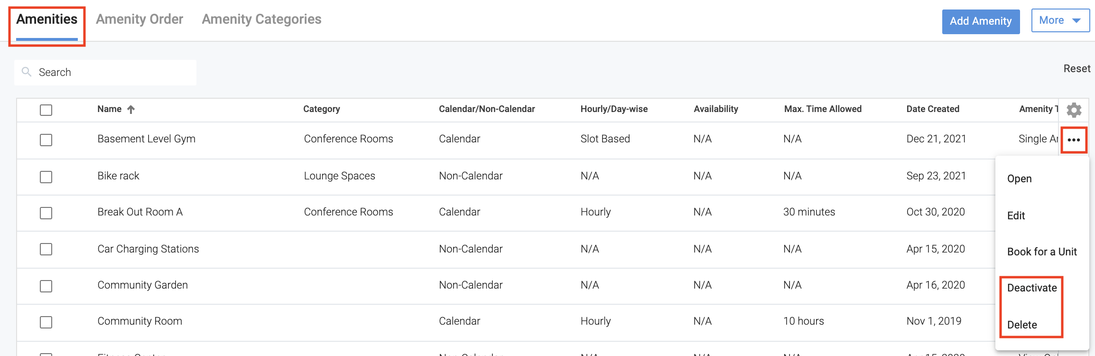Expand the More dropdown button
This screenshot has width=1095, height=356.
(1060, 21)
